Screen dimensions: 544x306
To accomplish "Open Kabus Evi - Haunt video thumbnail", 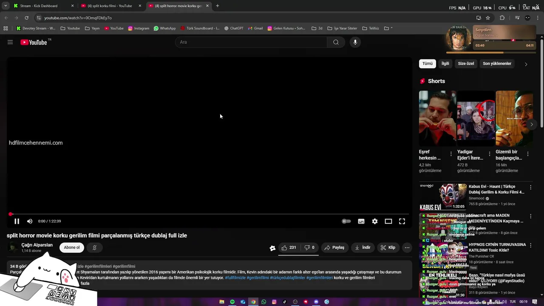I will pyautogui.click(x=442, y=197).
